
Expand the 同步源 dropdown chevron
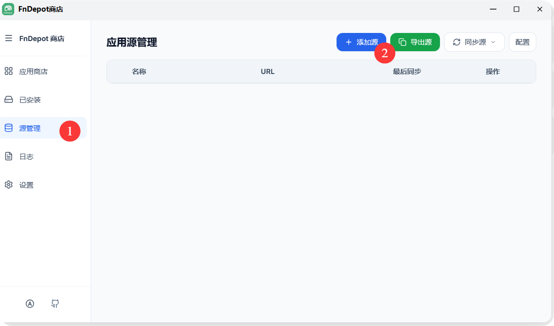coord(492,43)
